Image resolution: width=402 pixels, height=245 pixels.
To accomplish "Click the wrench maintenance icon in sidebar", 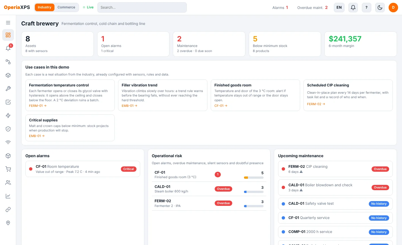I will point(8,89).
